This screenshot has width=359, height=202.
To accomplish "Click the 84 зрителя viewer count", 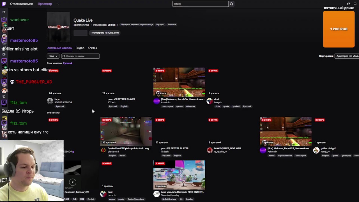I will pyautogui.click(x=55, y=93).
